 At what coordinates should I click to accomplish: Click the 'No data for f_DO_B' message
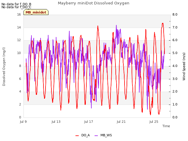coord(16,4)
